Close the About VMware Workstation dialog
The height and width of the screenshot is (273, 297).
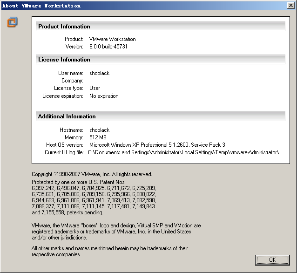(291, 6)
